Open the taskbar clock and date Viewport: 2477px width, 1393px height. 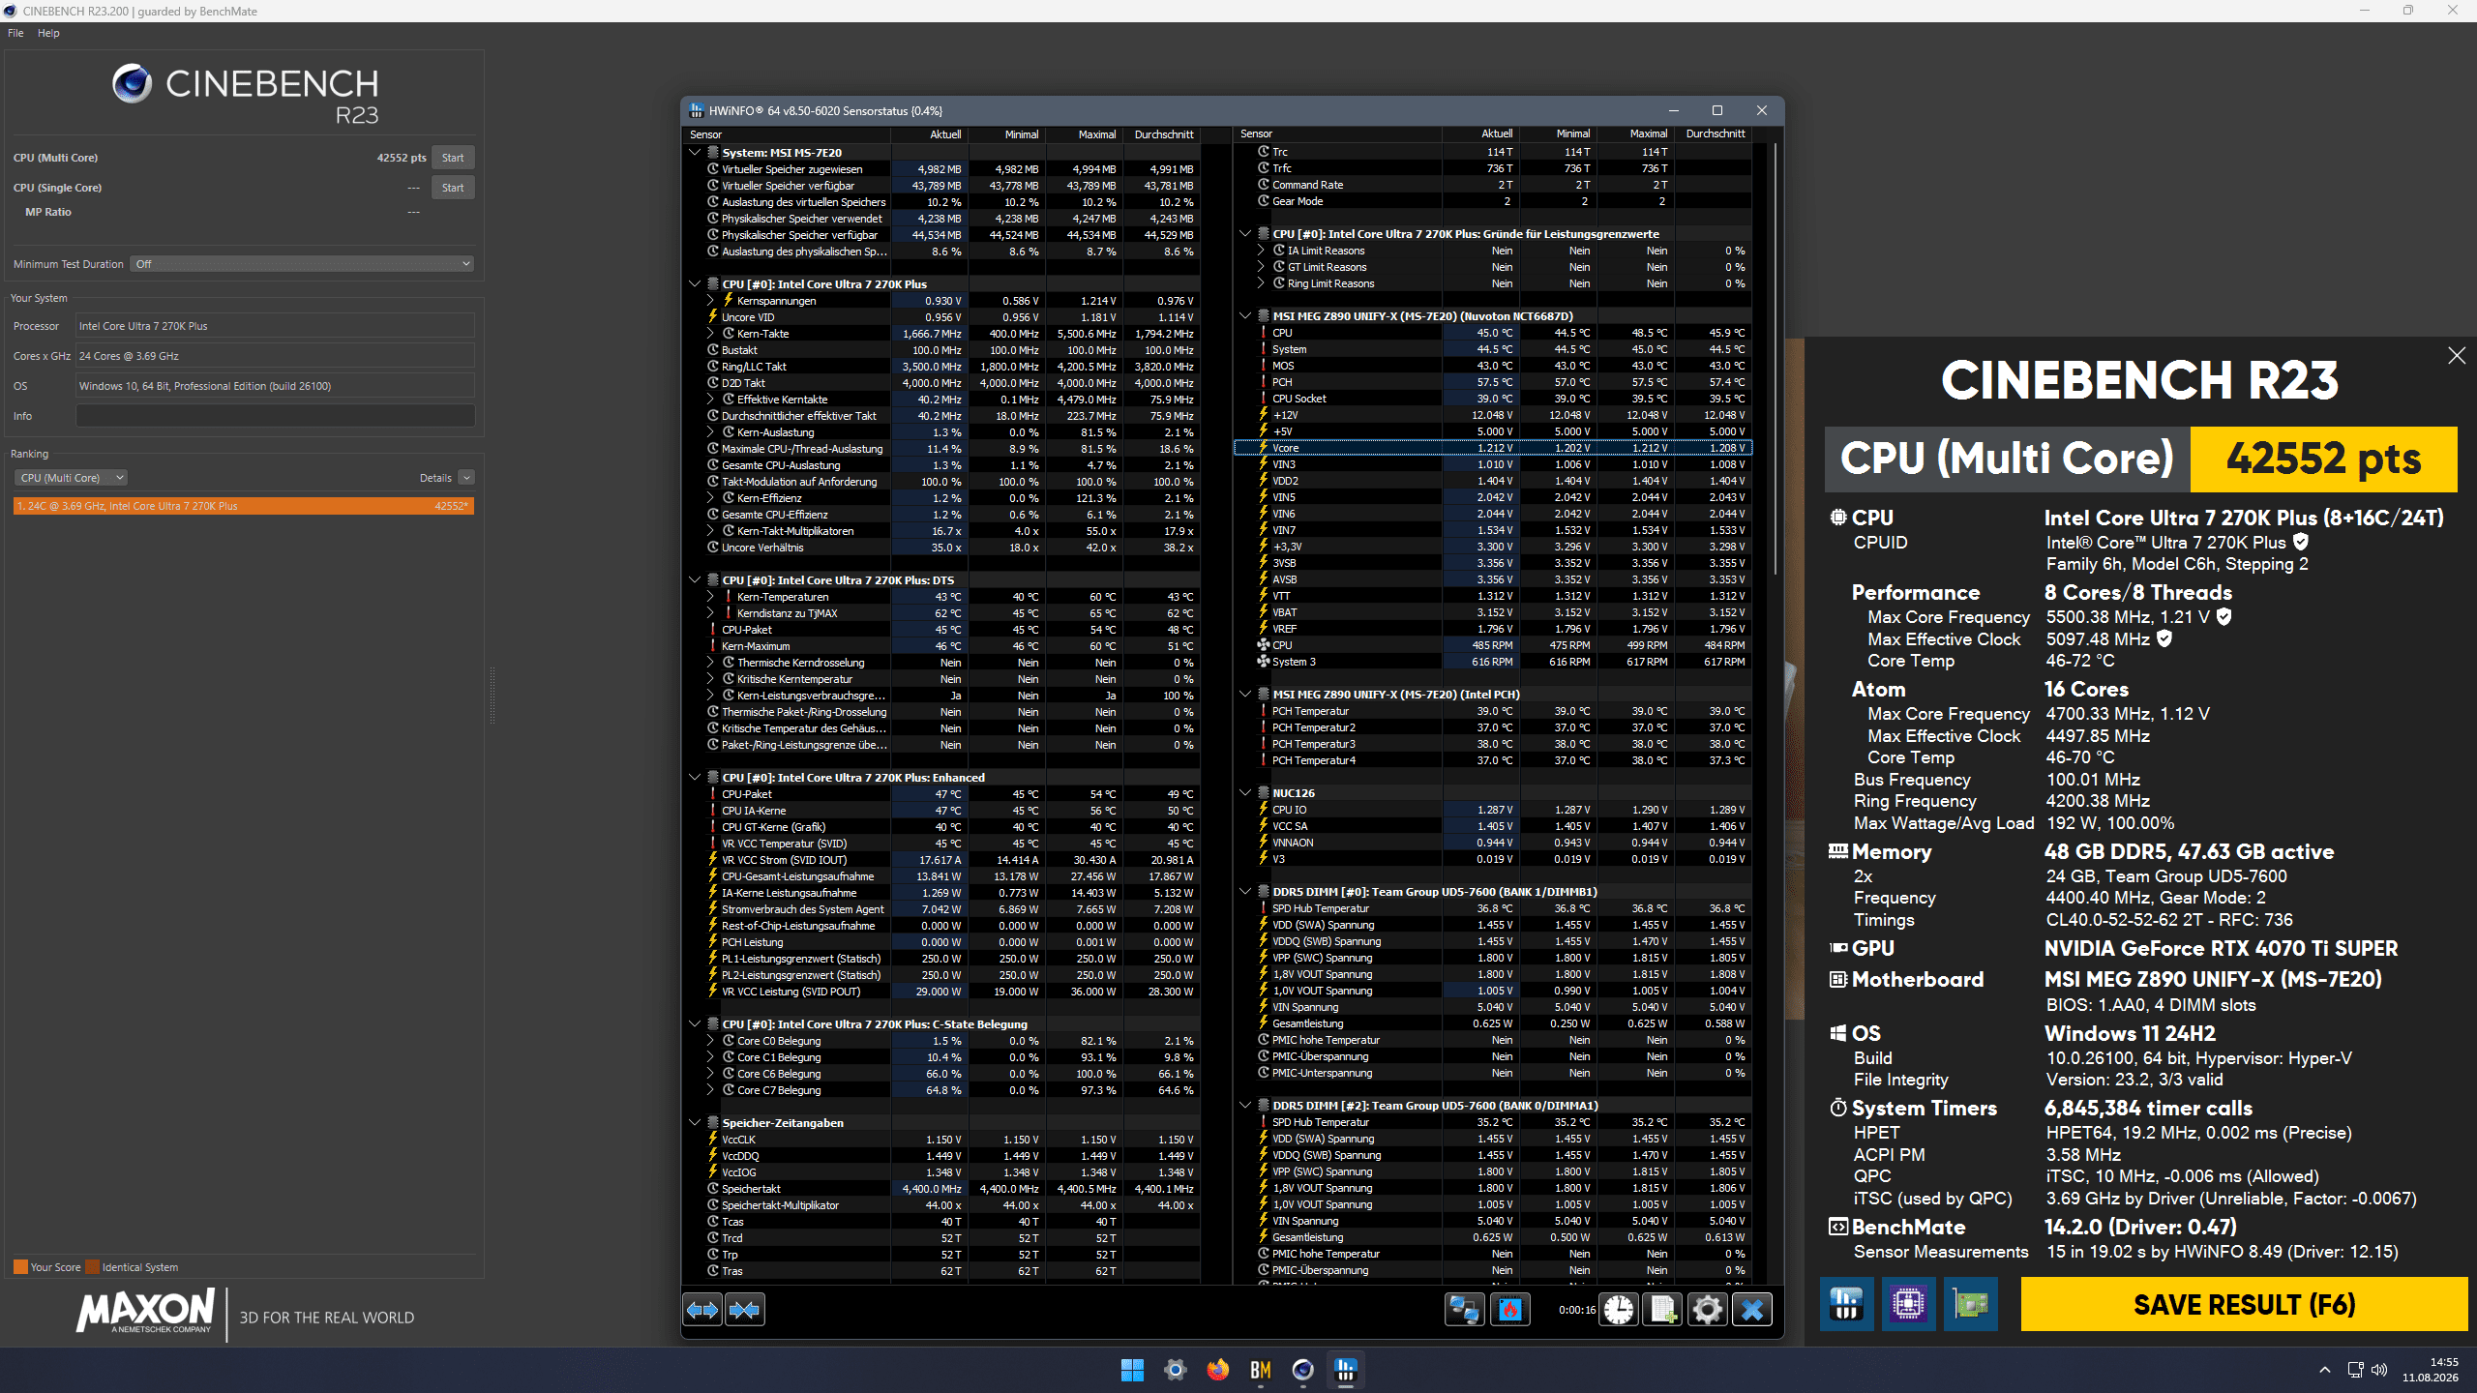point(2430,1370)
